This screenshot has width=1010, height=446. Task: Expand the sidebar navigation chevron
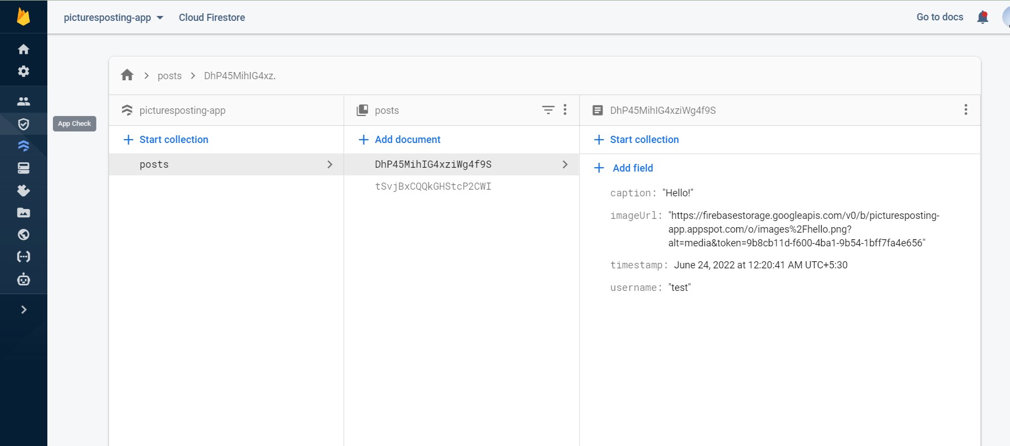pyautogui.click(x=23, y=310)
